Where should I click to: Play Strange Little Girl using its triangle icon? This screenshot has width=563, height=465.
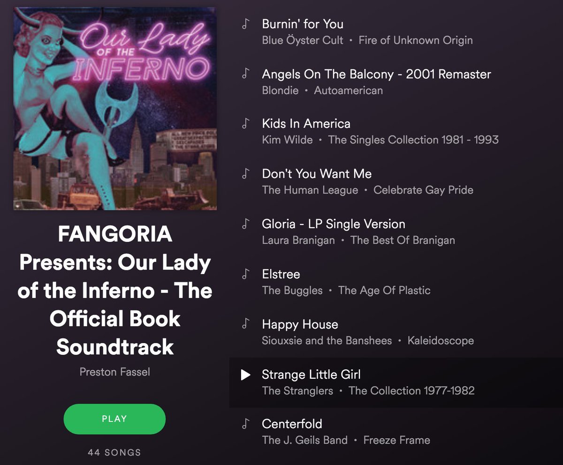pos(245,375)
